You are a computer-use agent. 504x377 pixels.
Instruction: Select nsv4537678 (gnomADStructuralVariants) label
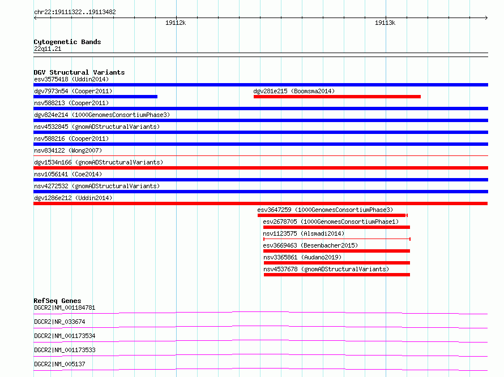(326, 269)
